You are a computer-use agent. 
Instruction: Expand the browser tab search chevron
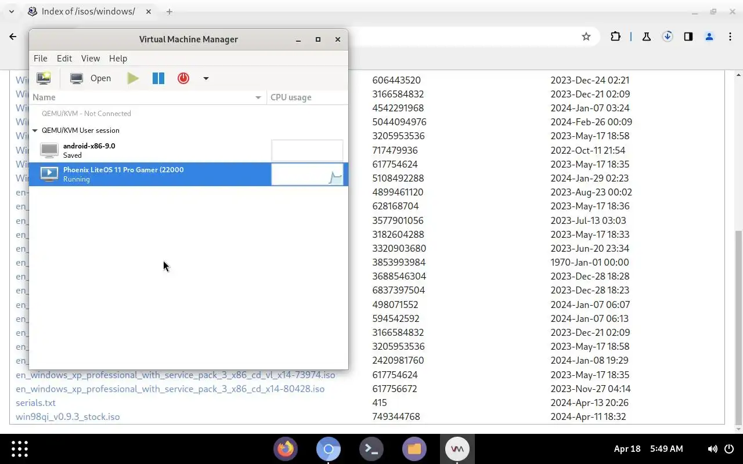pos(12,12)
